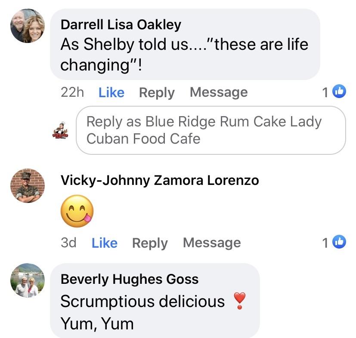This screenshot has height=338, width=356.
Task: Click the Beverly Hughes Goss name link
Action: coord(130,279)
